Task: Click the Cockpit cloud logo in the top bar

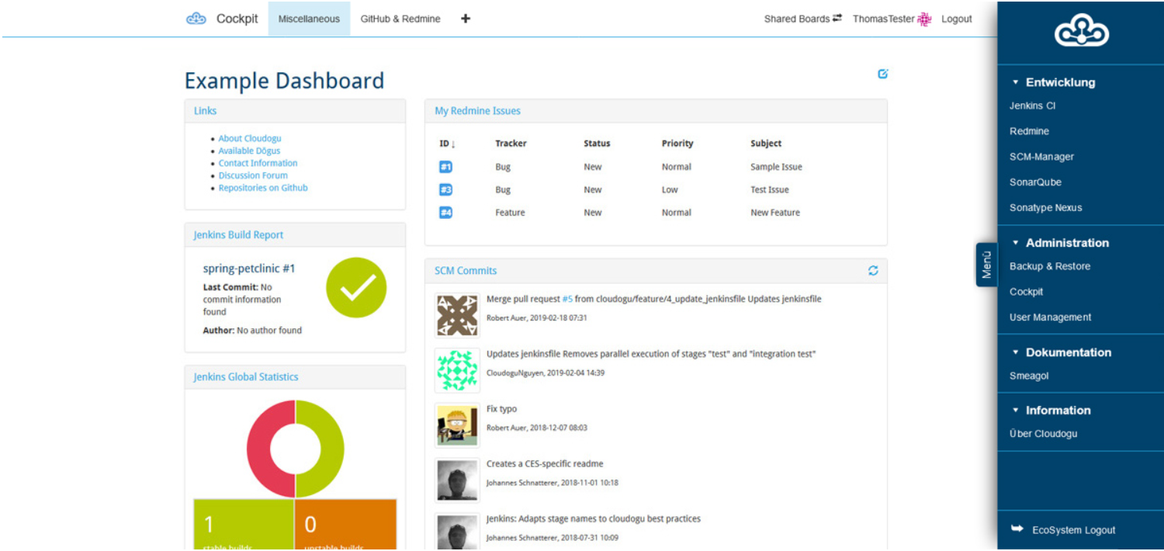Action: pos(196,18)
